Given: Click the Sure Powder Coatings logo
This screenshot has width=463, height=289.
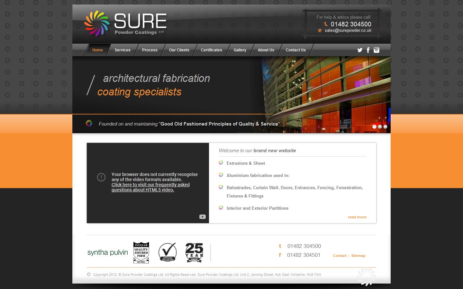Looking at the screenshot, I should point(125,22).
